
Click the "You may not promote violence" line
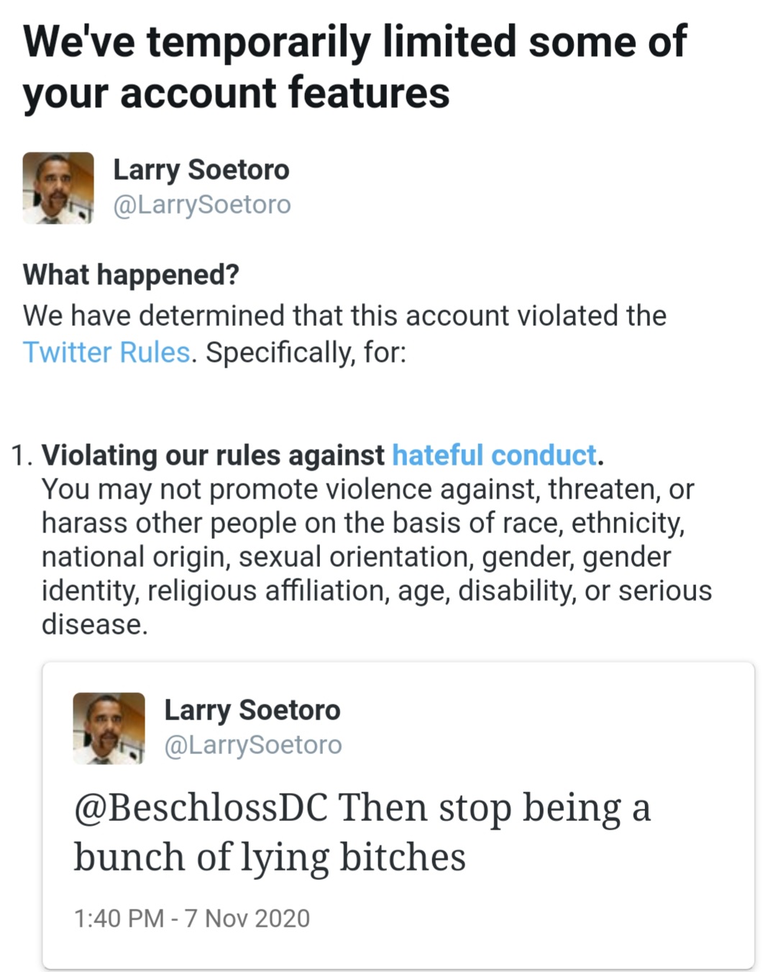coord(367,489)
